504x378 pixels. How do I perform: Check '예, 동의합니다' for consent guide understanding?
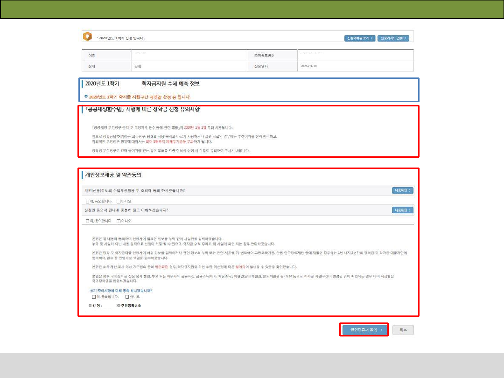pos(87,221)
